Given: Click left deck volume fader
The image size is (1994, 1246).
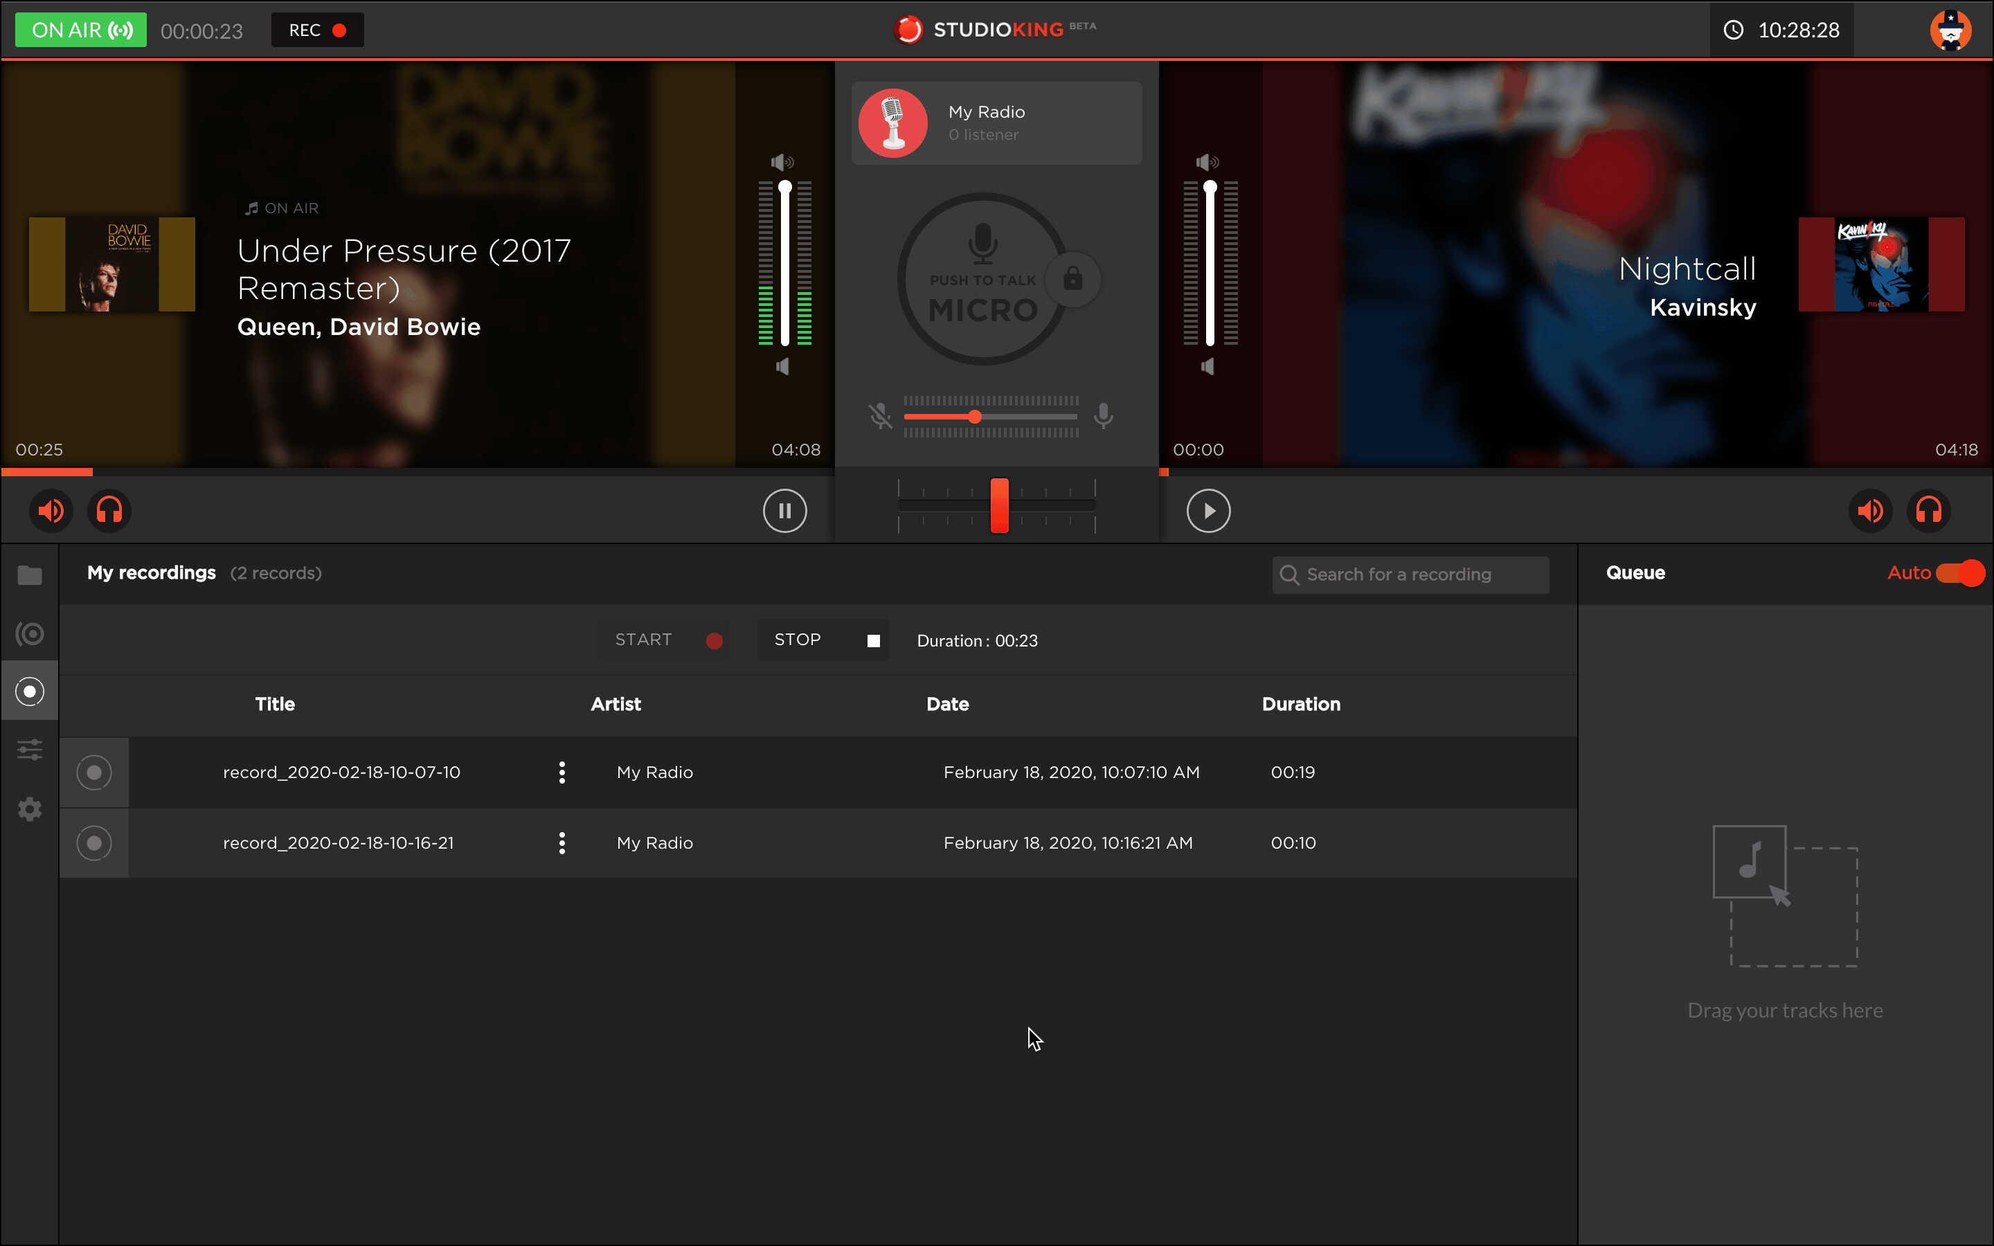Looking at the screenshot, I should point(785,264).
